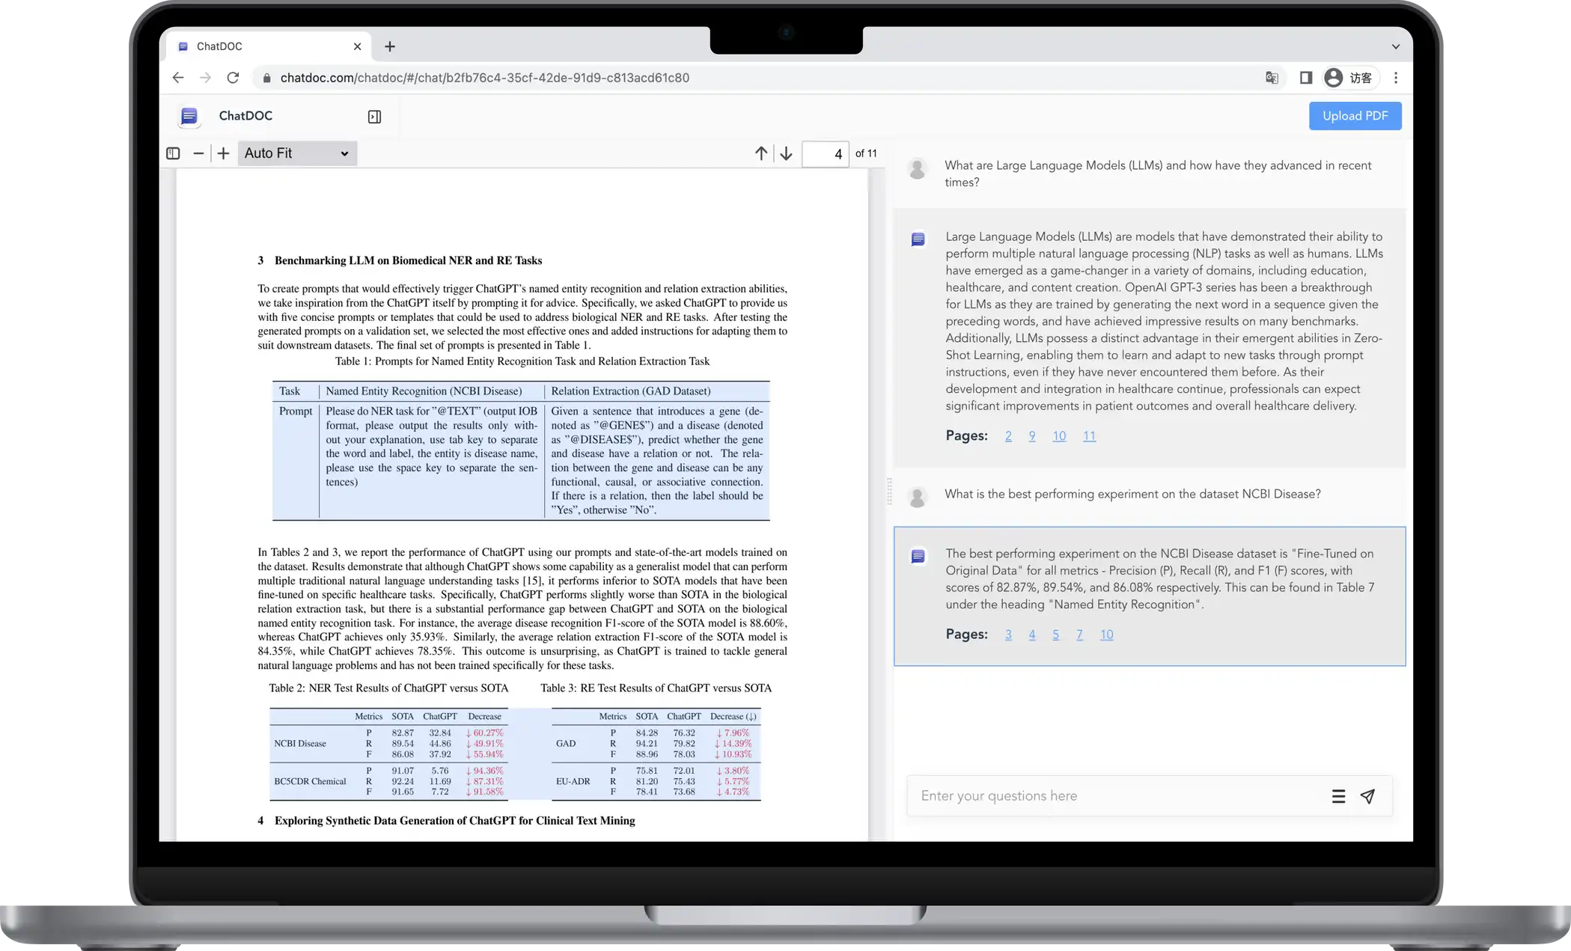Zoom in the PDF with plus
The height and width of the screenshot is (951, 1571).
coord(223,153)
